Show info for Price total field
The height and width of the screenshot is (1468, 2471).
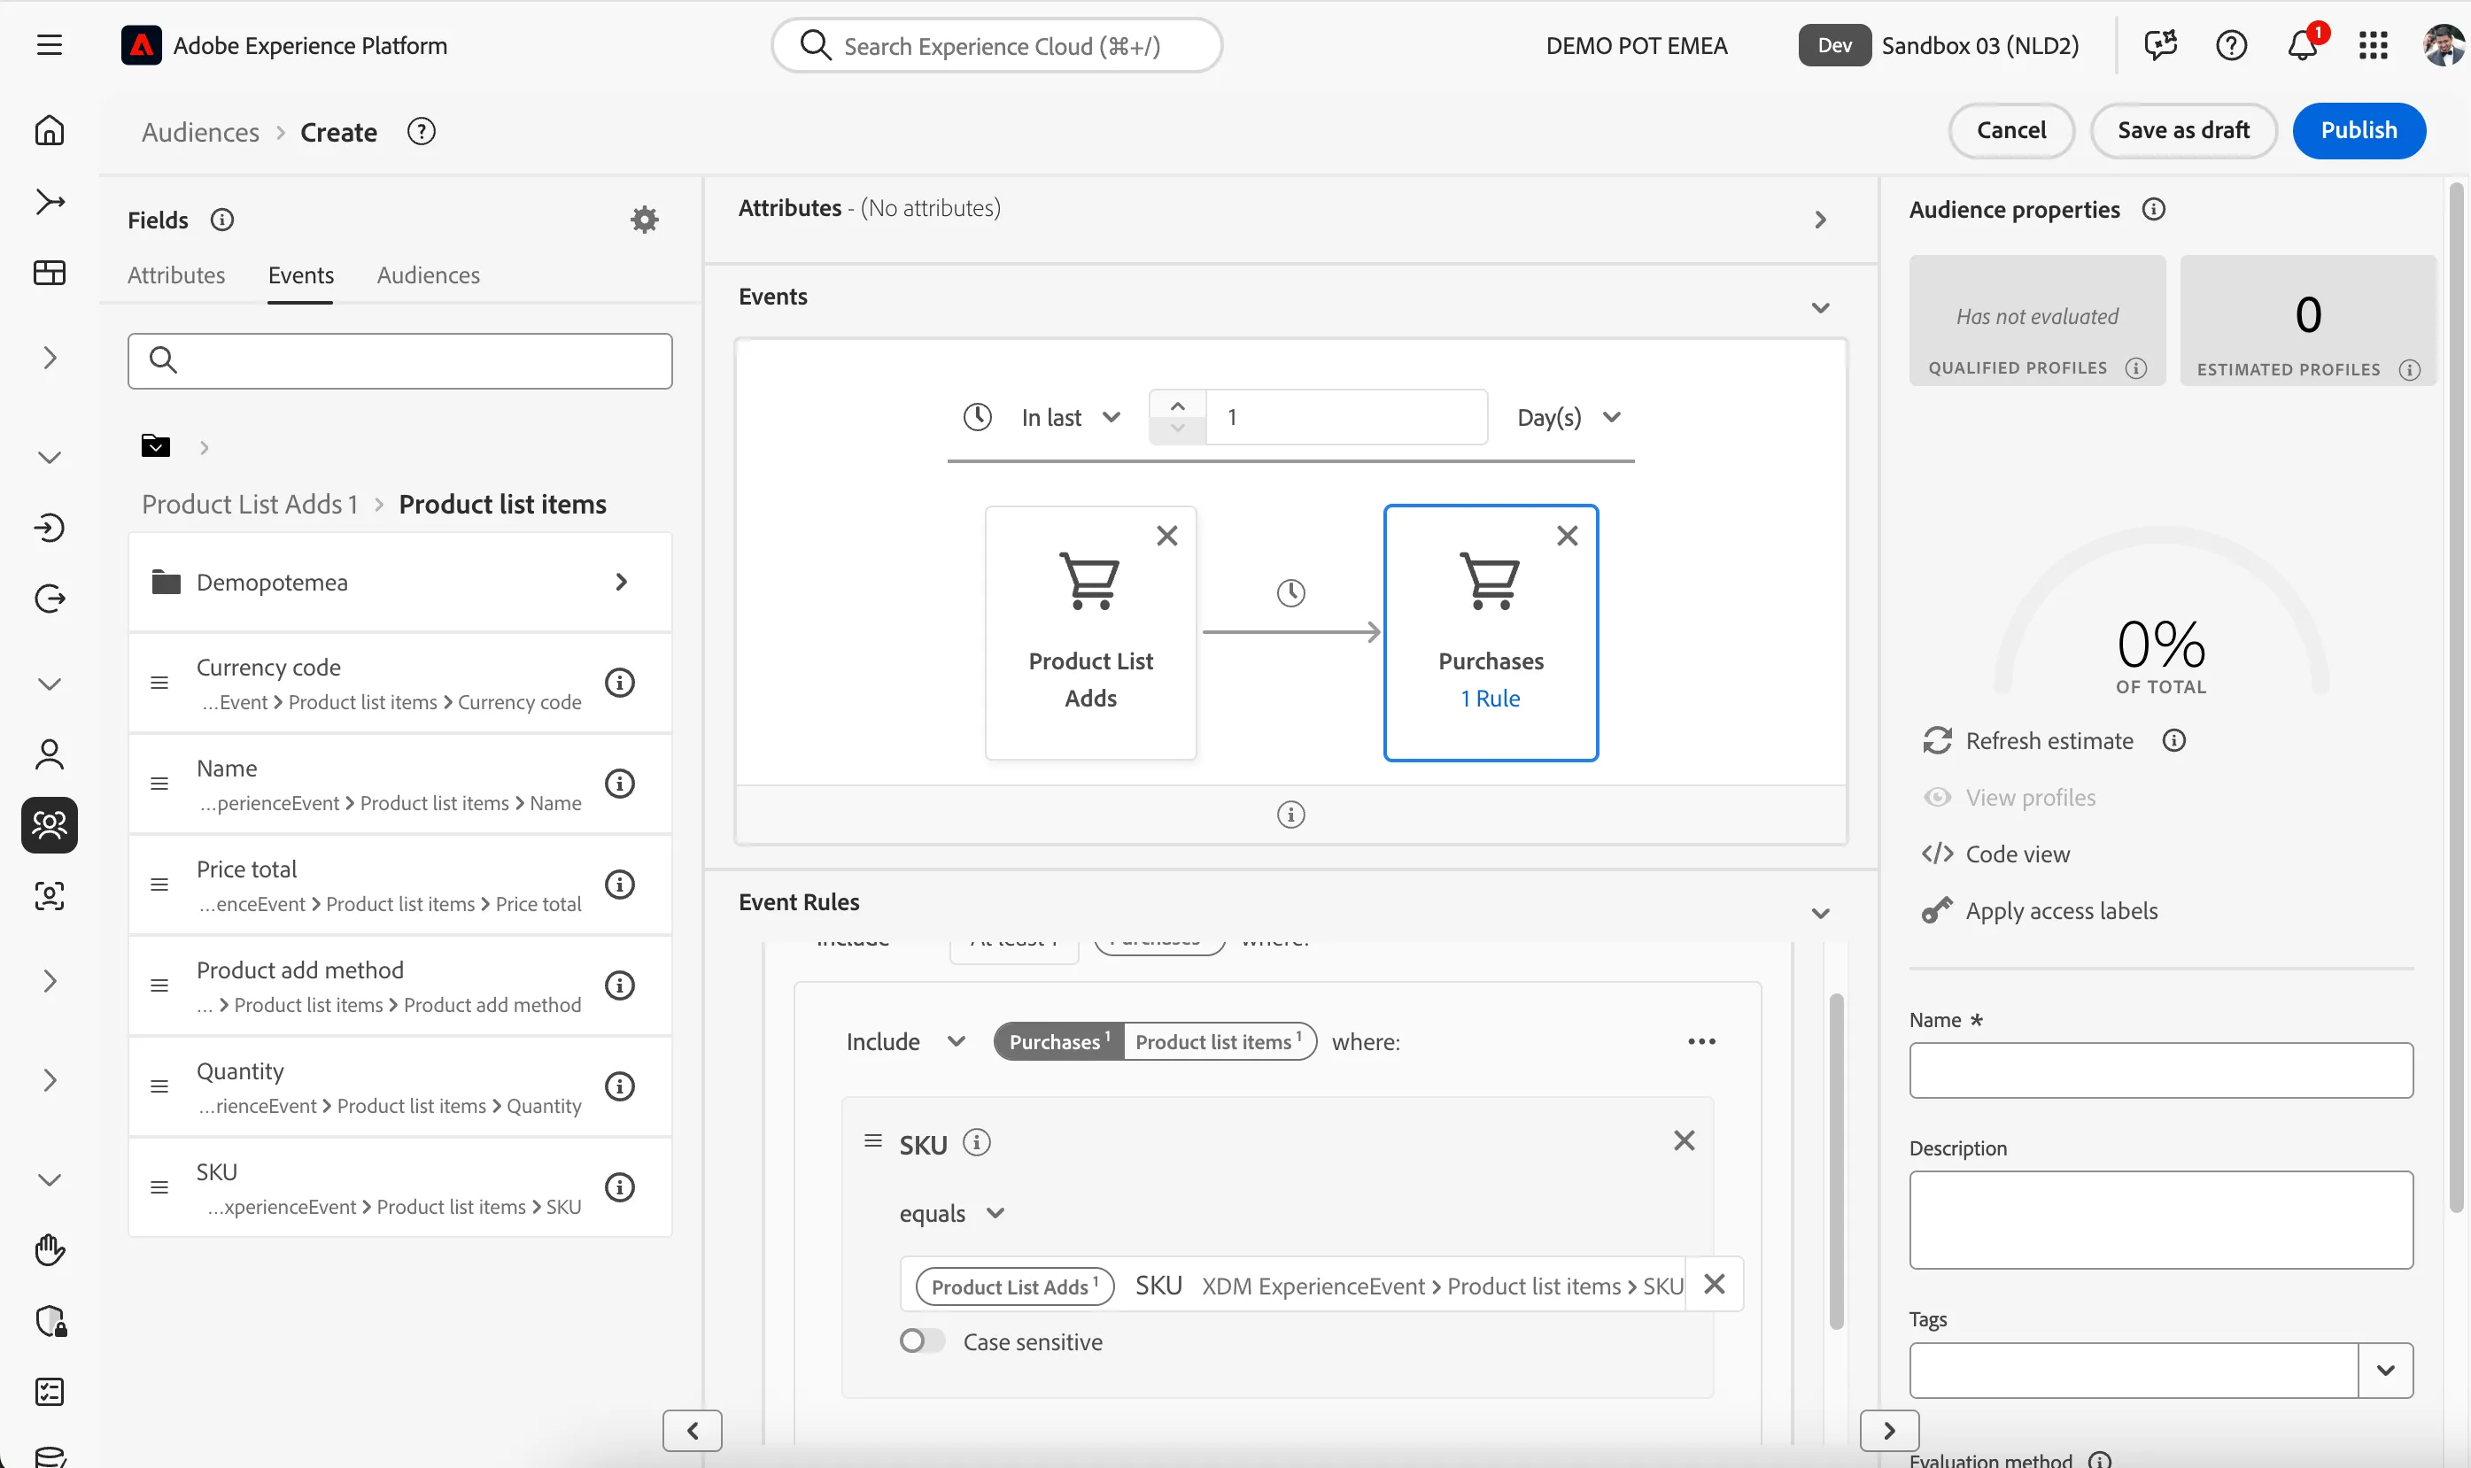(x=620, y=885)
